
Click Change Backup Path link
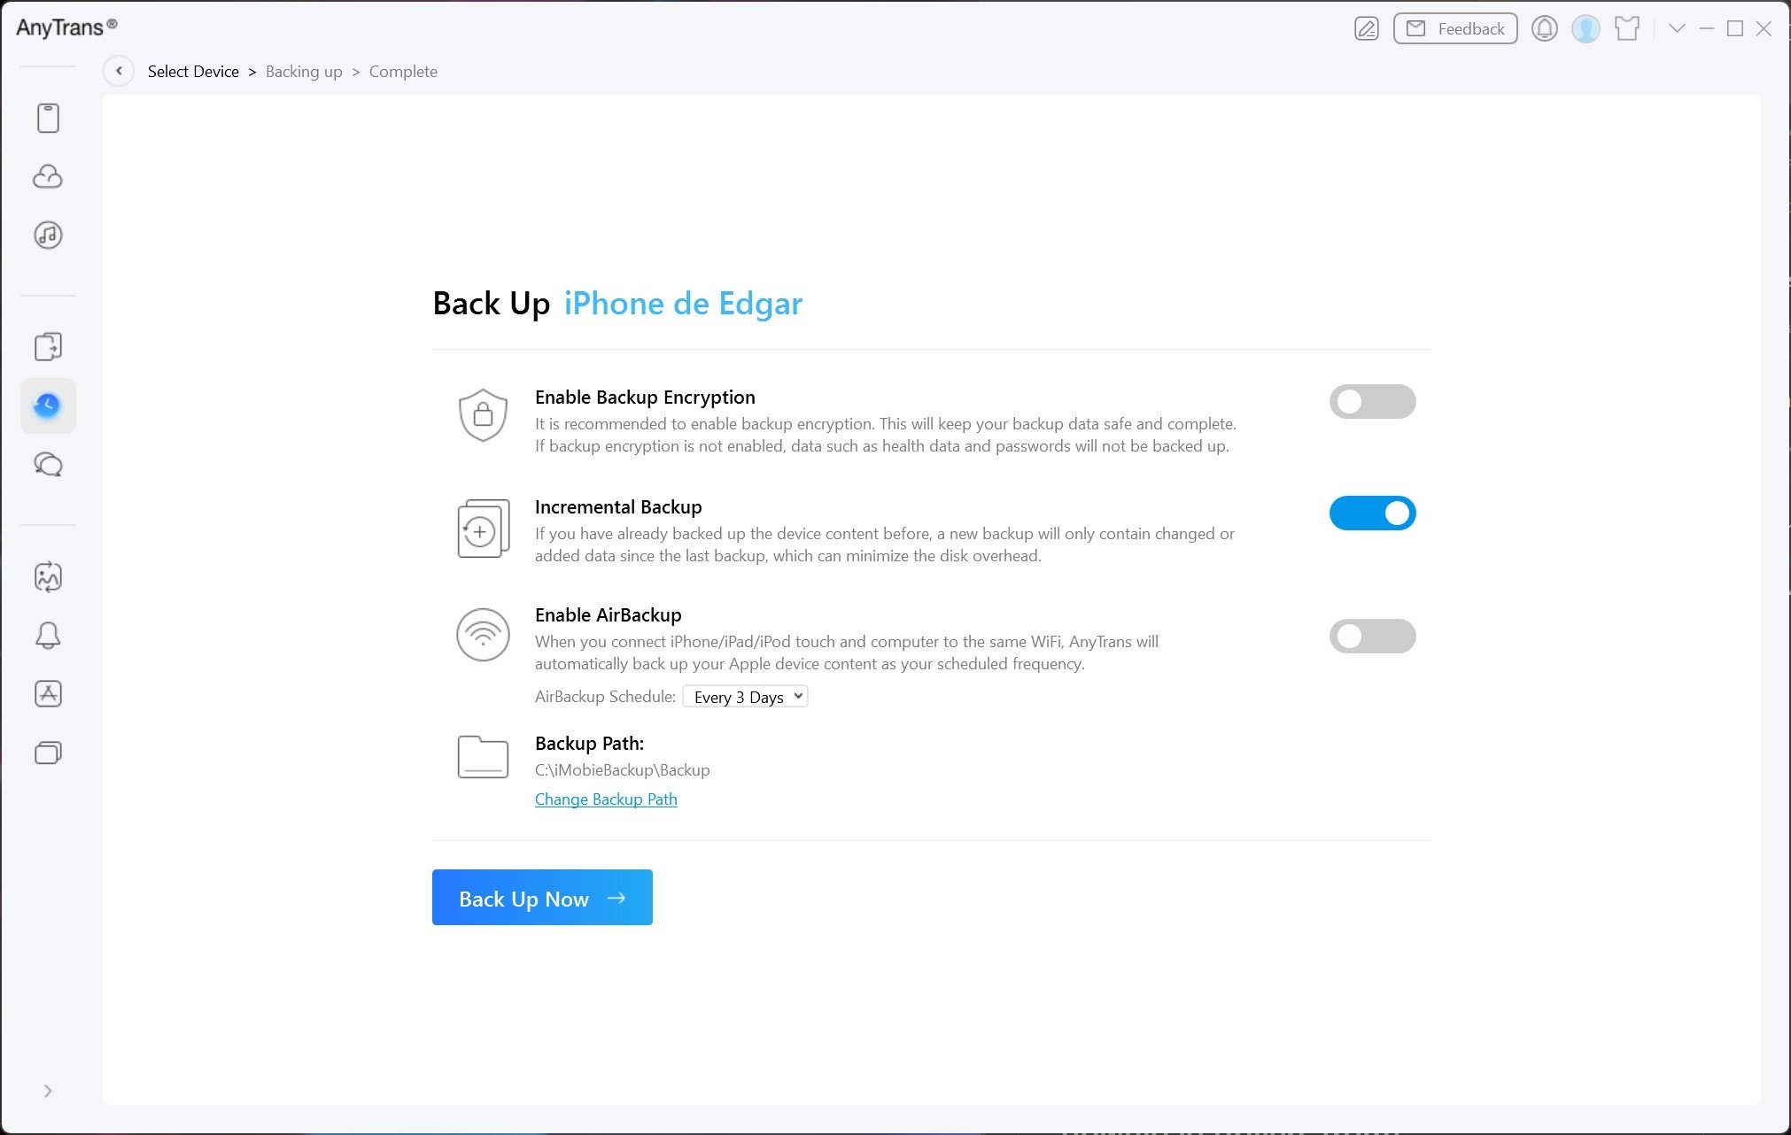click(606, 799)
